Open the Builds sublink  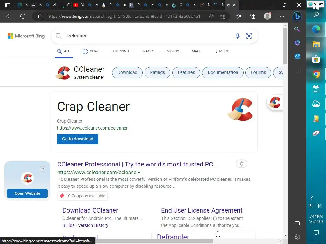[68, 225]
